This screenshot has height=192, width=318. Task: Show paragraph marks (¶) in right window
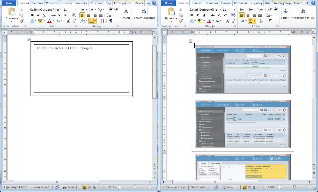(x=270, y=21)
